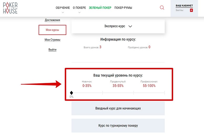Click the Профессионал 55-100% level label
The width and height of the screenshot is (204, 135).
pos(149,84)
